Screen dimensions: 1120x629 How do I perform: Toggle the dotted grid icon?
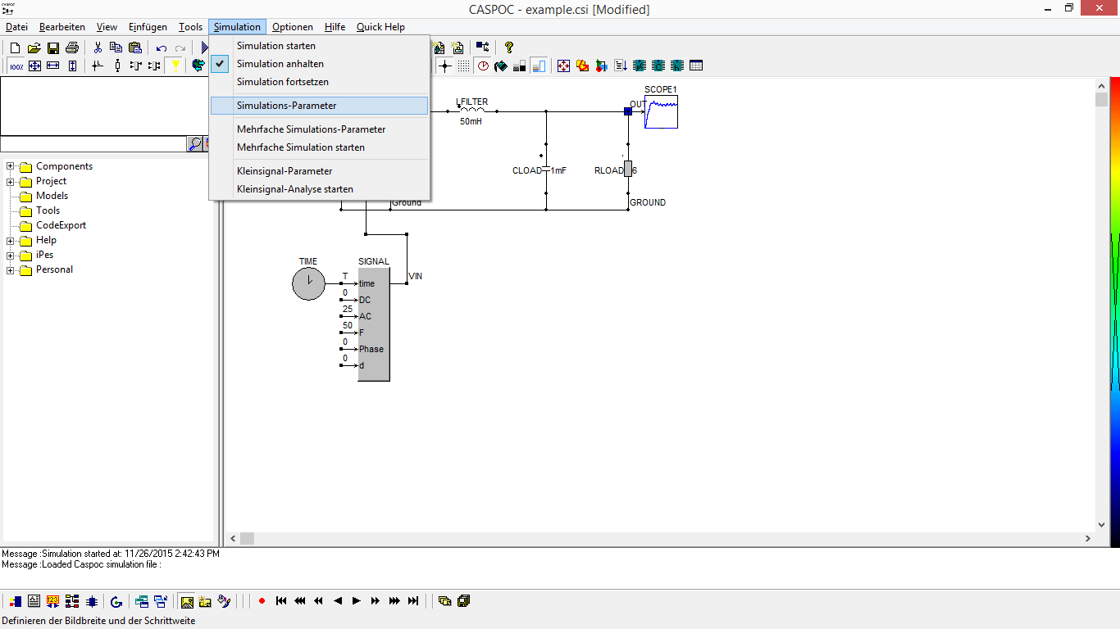click(463, 66)
